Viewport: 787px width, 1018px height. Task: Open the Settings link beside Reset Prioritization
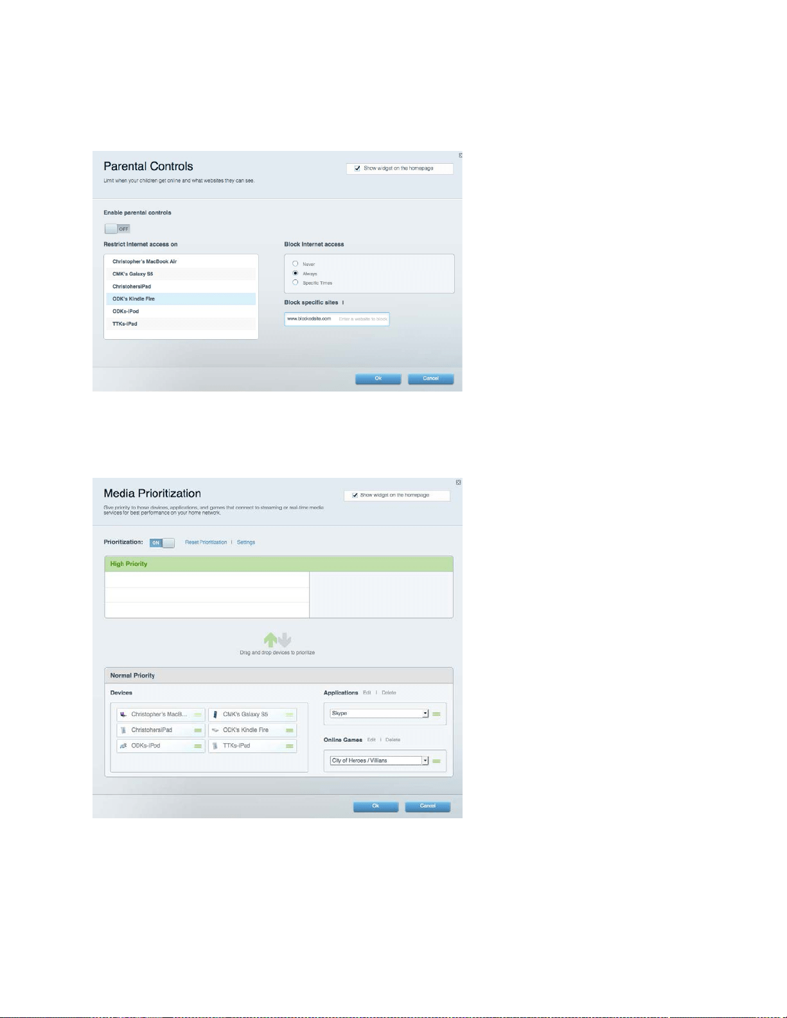(246, 543)
